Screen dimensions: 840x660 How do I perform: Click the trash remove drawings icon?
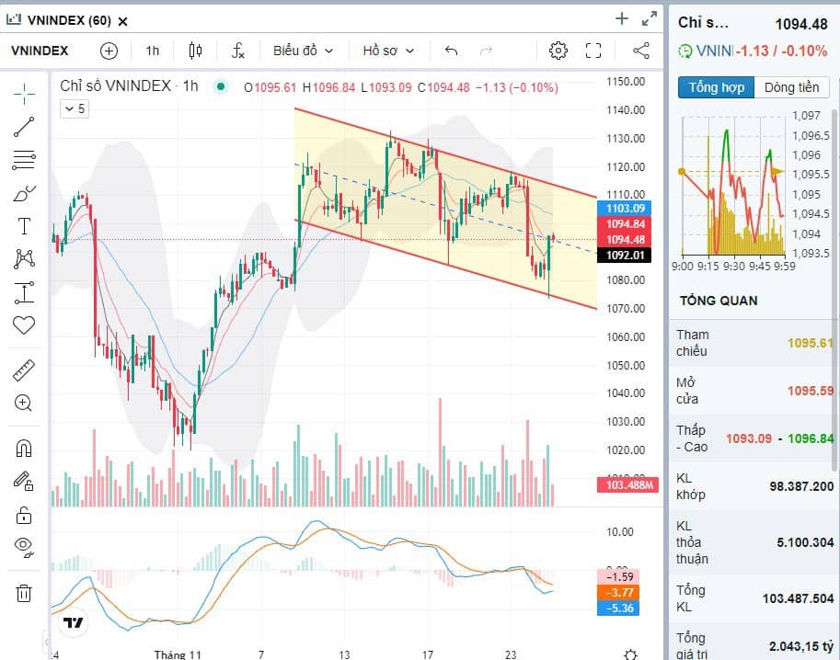[24, 593]
